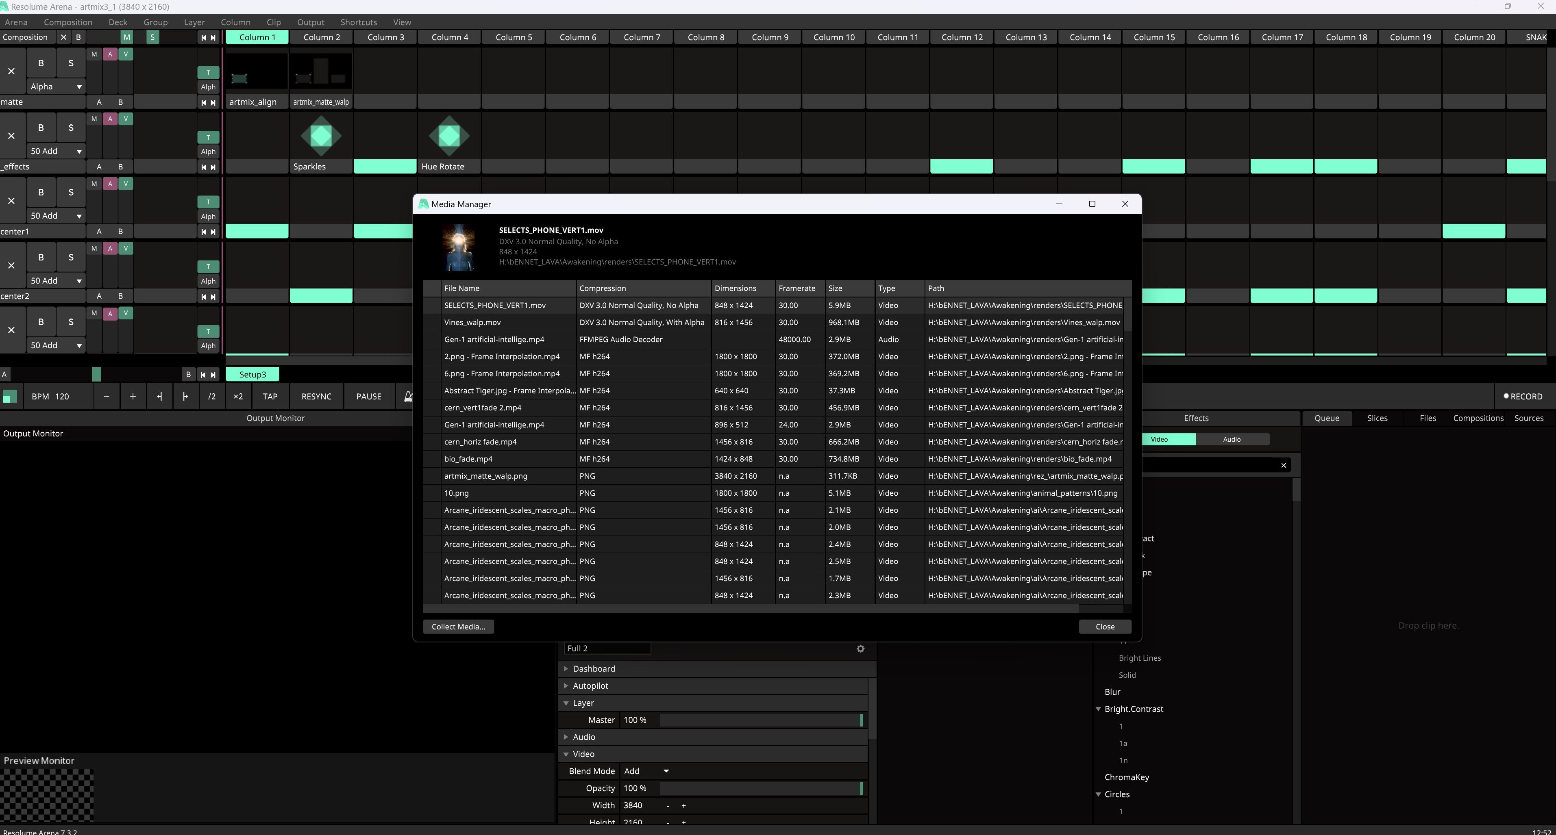Switch to the Sources tab
This screenshot has height=835, width=1556.
[1528, 419]
